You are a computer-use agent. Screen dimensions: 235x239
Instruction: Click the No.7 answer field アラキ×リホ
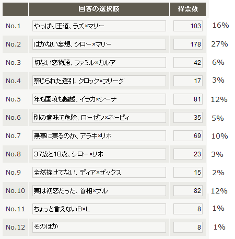pos(99,136)
